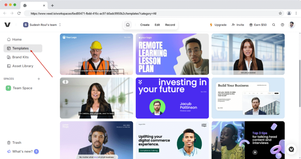The image size is (301, 159).
Task: Open the Create menu
Action: coord(145,25)
